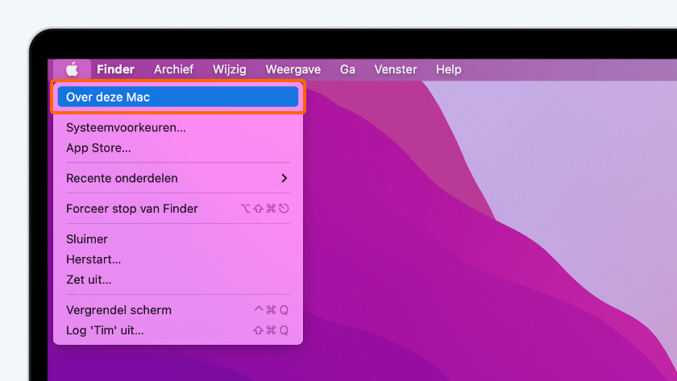Select Over deze Mac
677x381 pixels.
pyautogui.click(x=178, y=97)
